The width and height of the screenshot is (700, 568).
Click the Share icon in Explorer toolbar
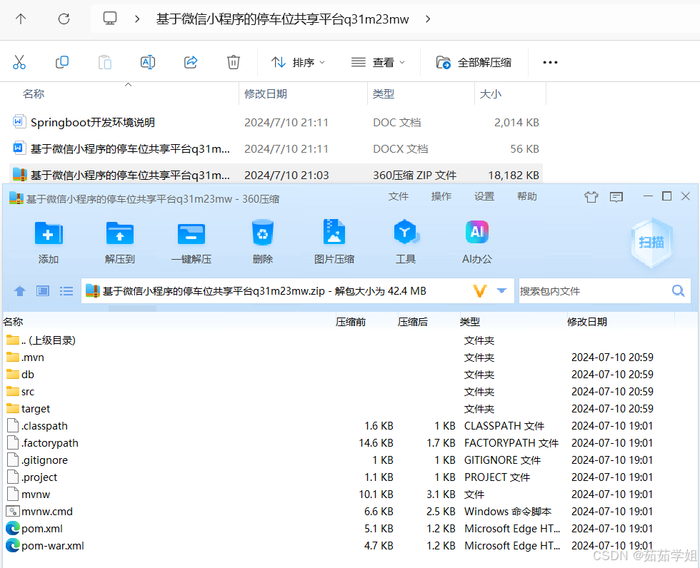(191, 62)
